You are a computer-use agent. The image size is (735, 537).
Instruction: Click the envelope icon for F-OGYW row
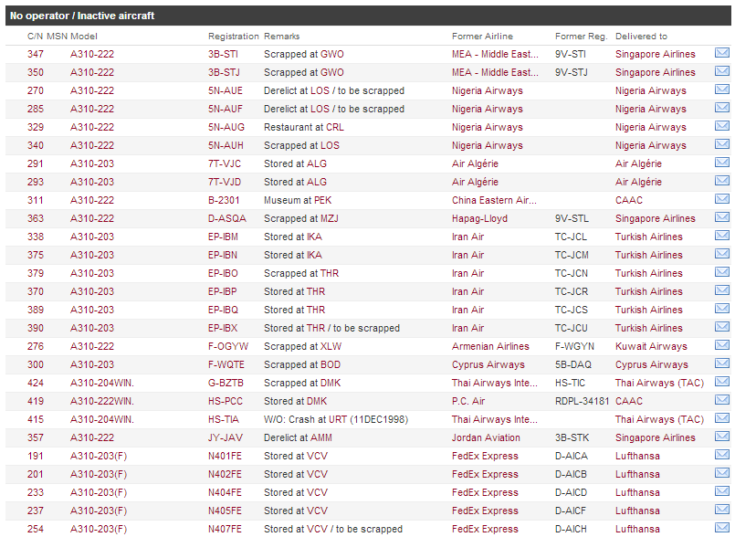pyautogui.click(x=721, y=345)
